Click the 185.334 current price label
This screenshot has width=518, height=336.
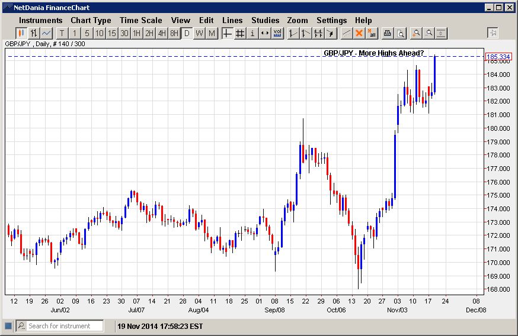(498, 57)
